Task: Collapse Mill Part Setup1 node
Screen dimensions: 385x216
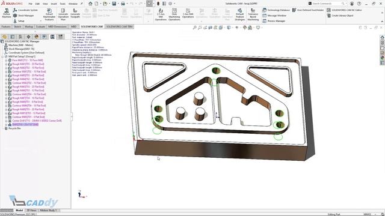Action: click(2, 56)
